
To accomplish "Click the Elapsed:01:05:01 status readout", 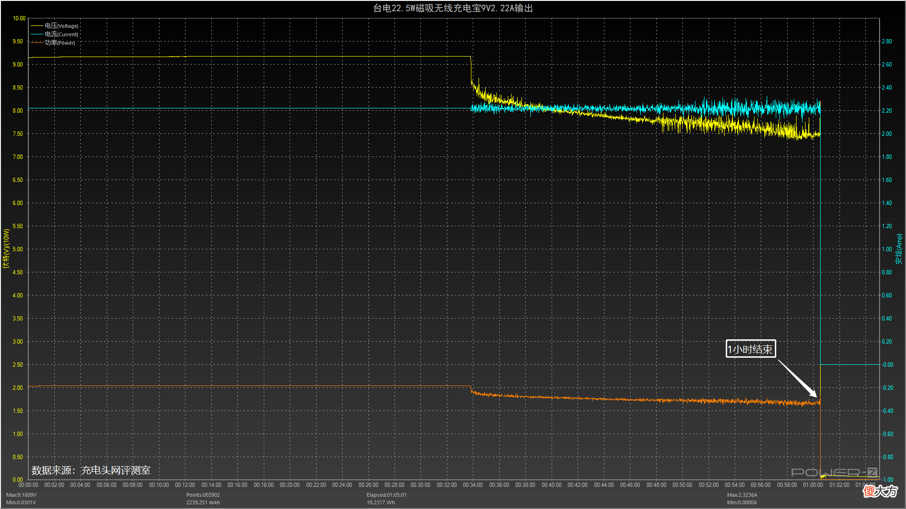I will 386,495.
